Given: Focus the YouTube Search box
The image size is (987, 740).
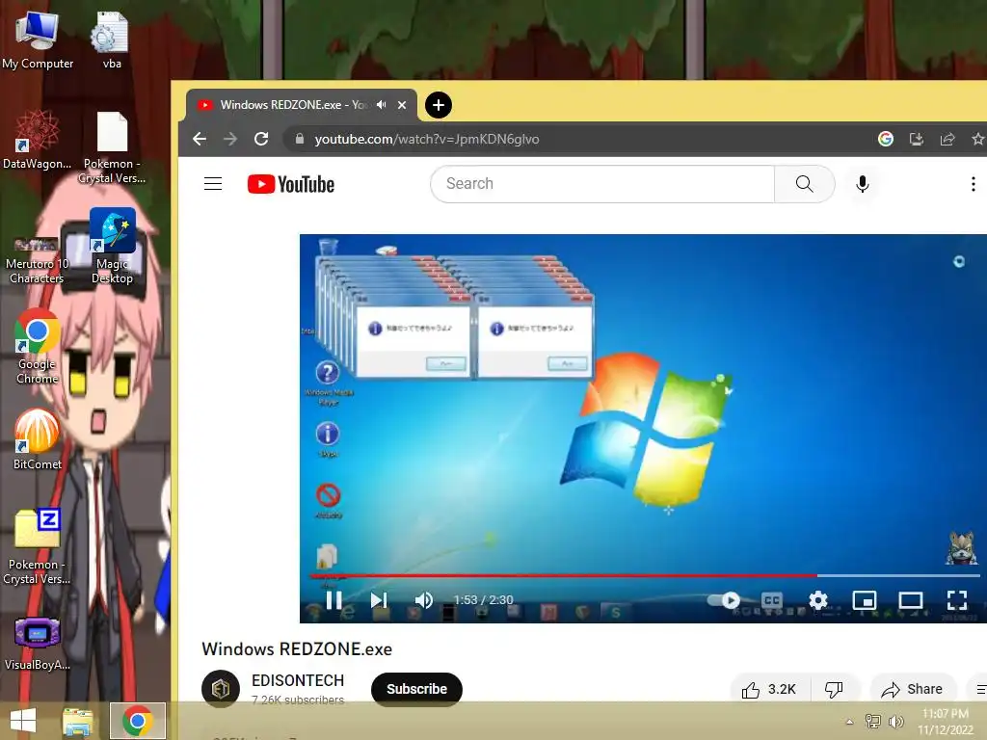Looking at the screenshot, I should click(x=601, y=184).
